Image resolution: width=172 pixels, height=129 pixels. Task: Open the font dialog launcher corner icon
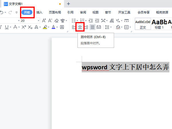pos(67,32)
